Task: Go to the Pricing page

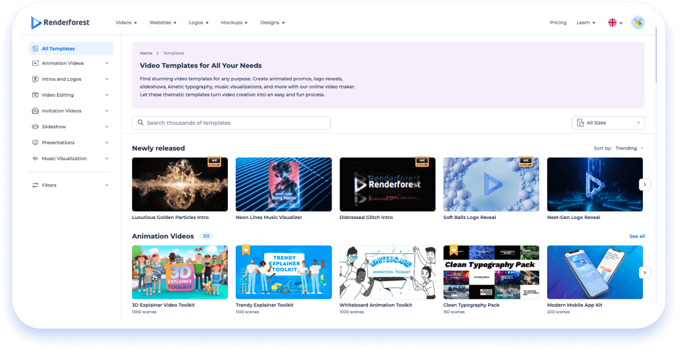Action: pyautogui.click(x=558, y=23)
